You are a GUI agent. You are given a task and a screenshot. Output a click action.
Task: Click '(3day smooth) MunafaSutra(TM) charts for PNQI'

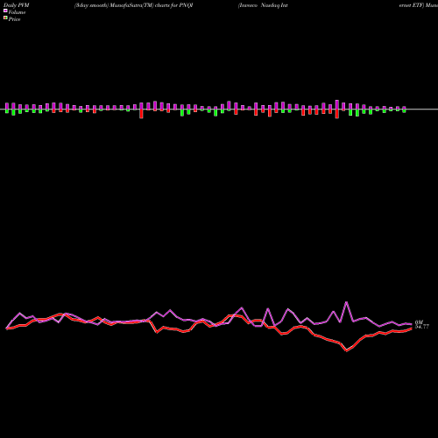tap(134, 5)
